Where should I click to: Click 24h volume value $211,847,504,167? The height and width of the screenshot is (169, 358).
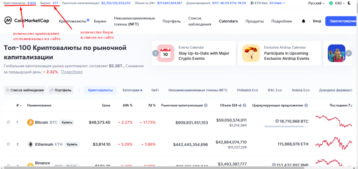click(170, 3)
